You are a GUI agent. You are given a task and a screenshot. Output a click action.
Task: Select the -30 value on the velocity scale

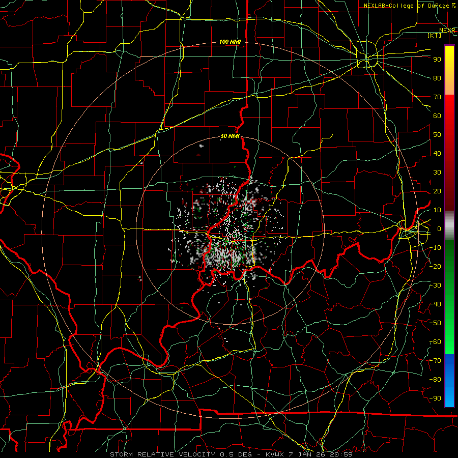click(436, 285)
